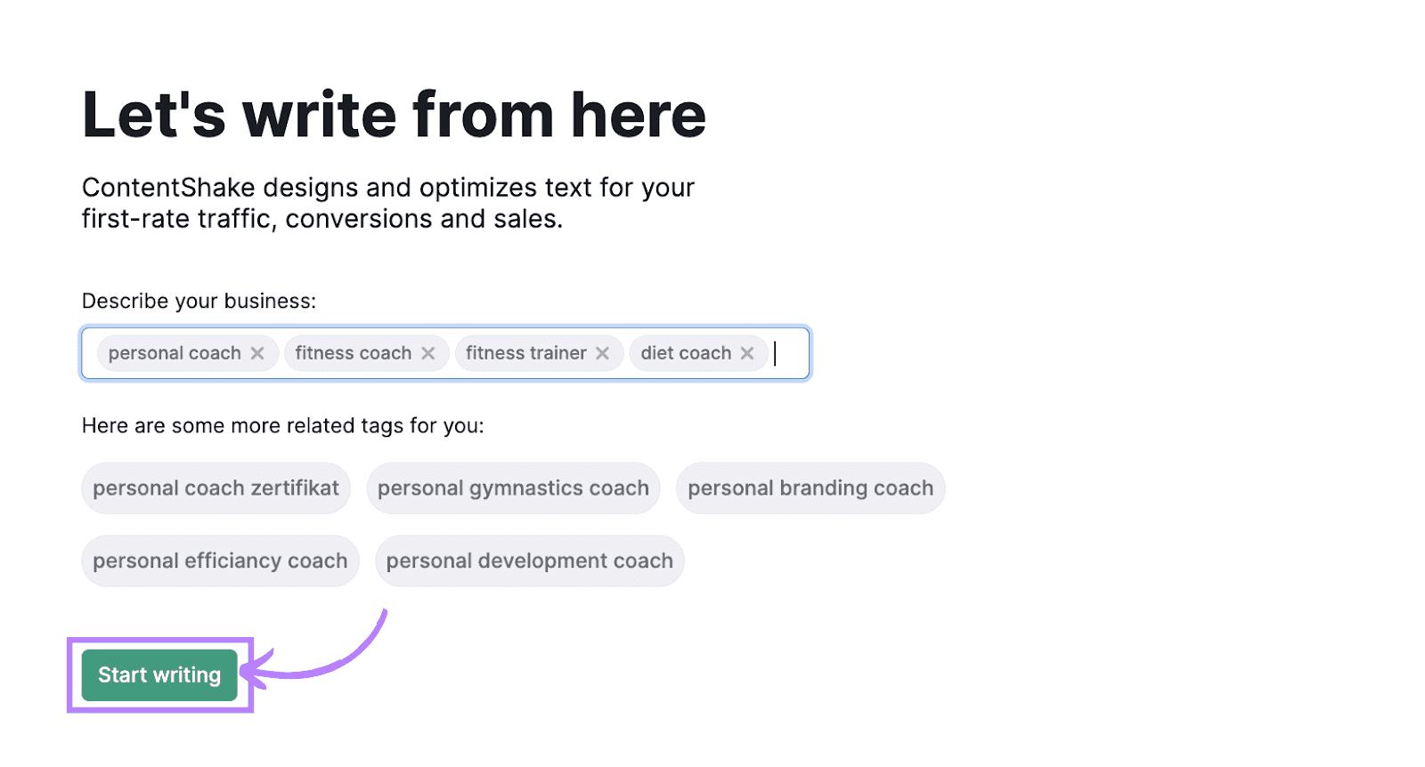Choose the "personal efficiancy coach" related tag
The image size is (1425, 767).
click(x=220, y=561)
